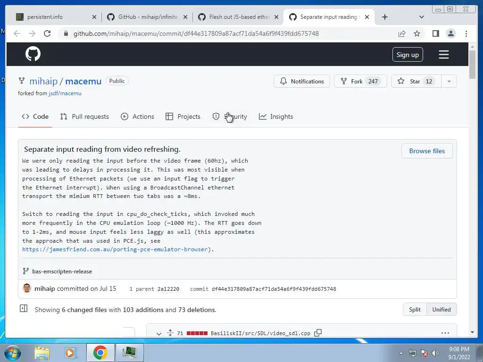The height and width of the screenshot is (362, 483).
Task: Open Windows Explorer from taskbar
Action: coord(42,353)
